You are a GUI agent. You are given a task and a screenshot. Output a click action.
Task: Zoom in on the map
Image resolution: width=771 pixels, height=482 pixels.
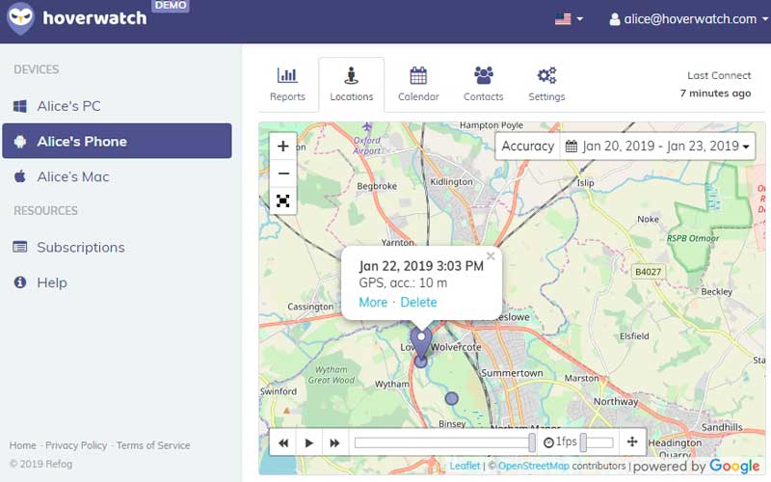(x=283, y=147)
